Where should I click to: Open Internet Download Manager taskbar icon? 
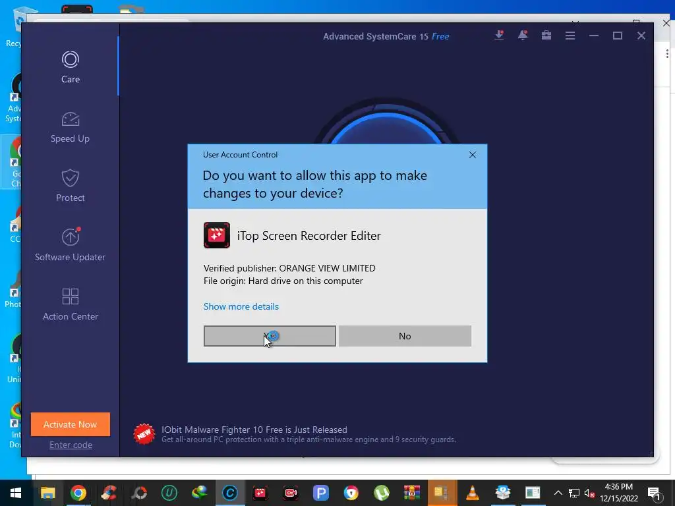pyautogui.click(x=199, y=493)
